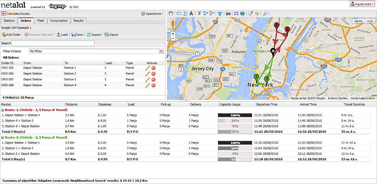Select route row 'Station 3 > Depot Station'
Viewport: 377px width, 184px height.
click(185, 126)
